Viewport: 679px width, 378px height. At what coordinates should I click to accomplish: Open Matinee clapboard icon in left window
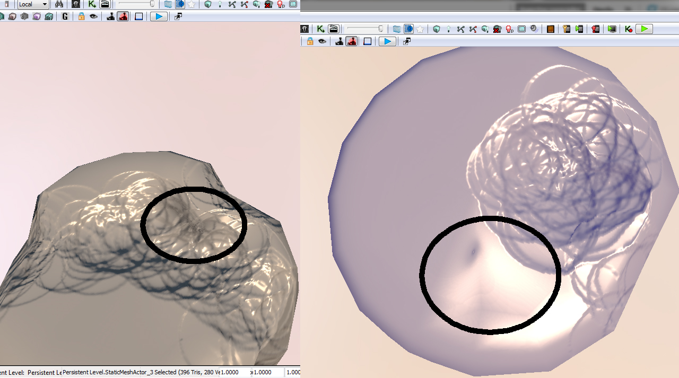coord(105,4)
